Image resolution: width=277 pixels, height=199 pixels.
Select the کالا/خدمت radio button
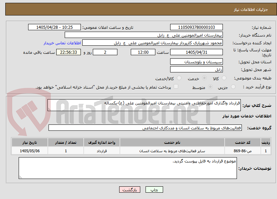pyautogui.click(x=179, y=78)
